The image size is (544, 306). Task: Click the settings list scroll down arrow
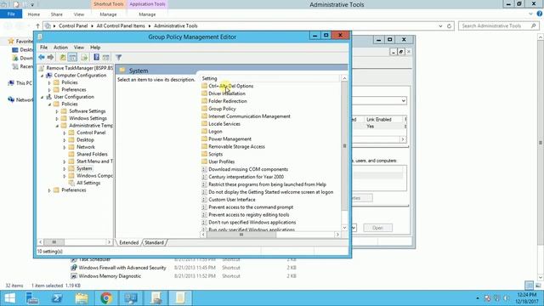click(344, 228)
